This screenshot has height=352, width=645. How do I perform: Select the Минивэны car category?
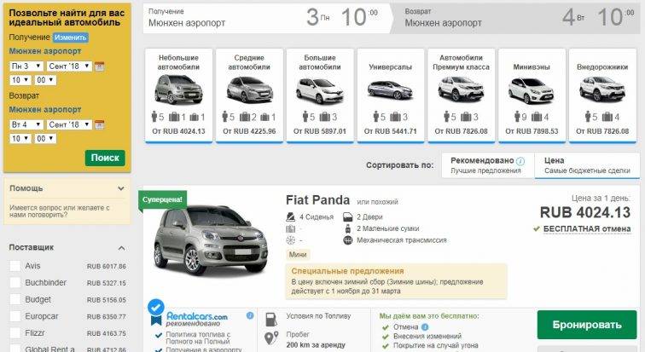pyautogui.click(x=532, y=95)
